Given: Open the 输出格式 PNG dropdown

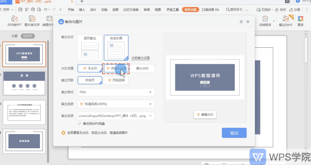Looking at the screenshot, I should pos(116,92).
